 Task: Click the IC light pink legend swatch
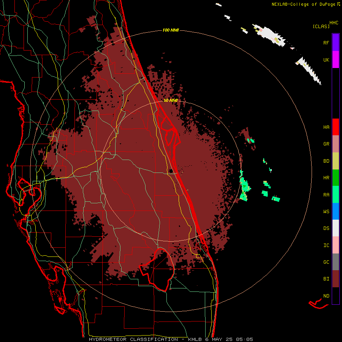point(336,245)
